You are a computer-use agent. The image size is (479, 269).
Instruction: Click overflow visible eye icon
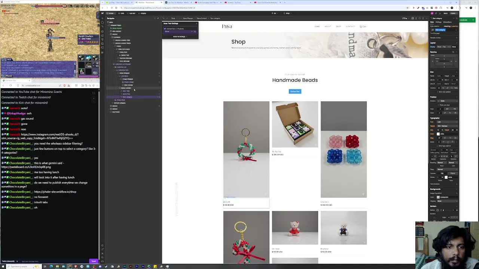(439, 88)
